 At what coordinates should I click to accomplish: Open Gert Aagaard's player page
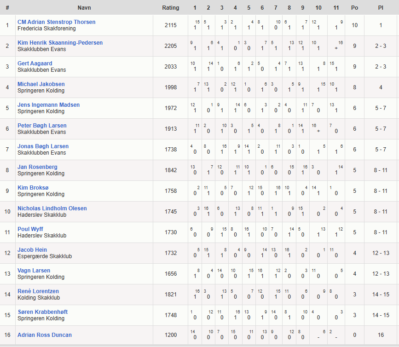(x=35, y=64)
